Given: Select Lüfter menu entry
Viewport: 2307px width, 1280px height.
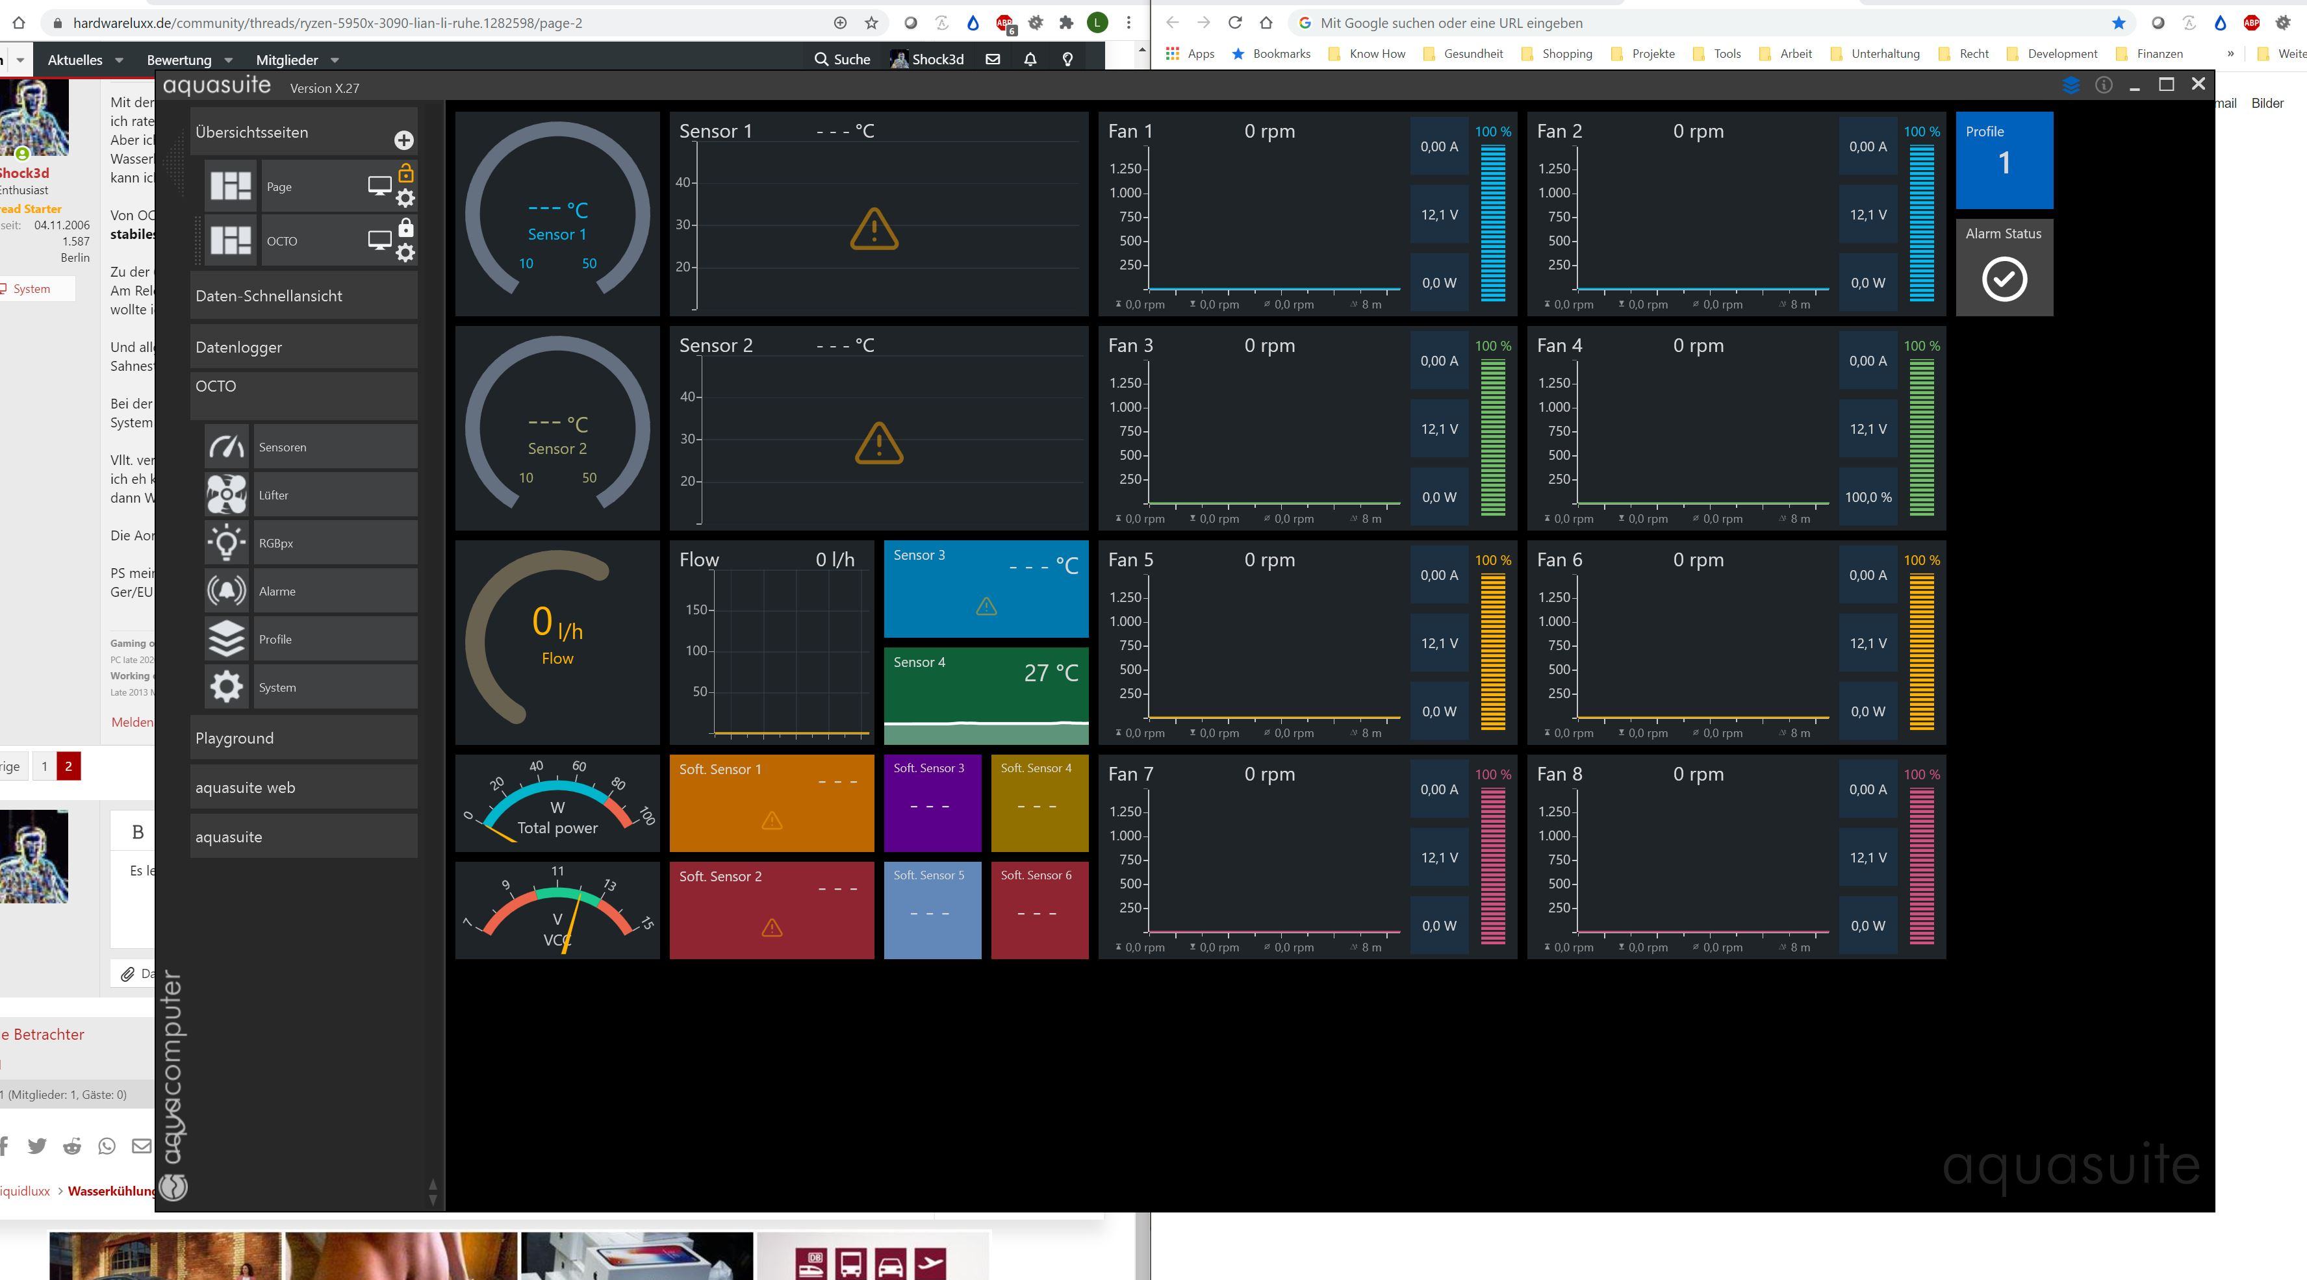Looking at the screenshot, I should (x=336, y=495).
